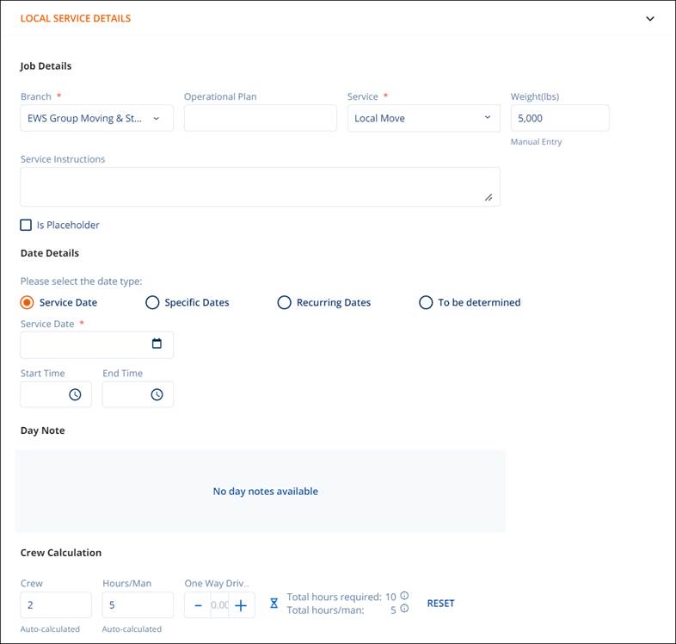The image size is (676, 644).
Task: Click the Hours/Man field showing 5
Action: point(138,605)
